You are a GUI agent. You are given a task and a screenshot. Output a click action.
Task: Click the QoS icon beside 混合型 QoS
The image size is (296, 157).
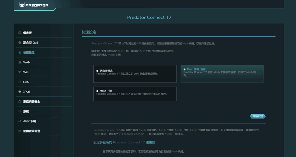(x=20, y=43)
